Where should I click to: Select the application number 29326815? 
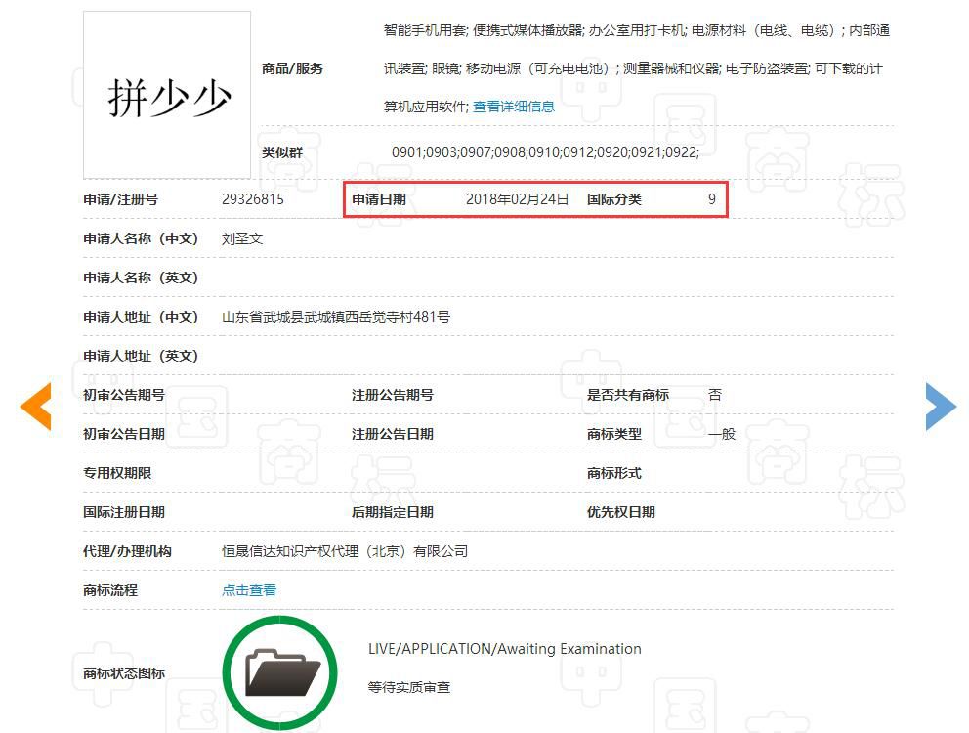click(253, 199)
